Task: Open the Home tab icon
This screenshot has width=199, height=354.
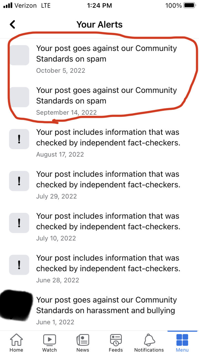Action: (x=16, y=343)
